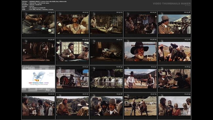Click the Audio FLAC info line
The height and width of the screenshot is (120, 213).
coord(38,10)
